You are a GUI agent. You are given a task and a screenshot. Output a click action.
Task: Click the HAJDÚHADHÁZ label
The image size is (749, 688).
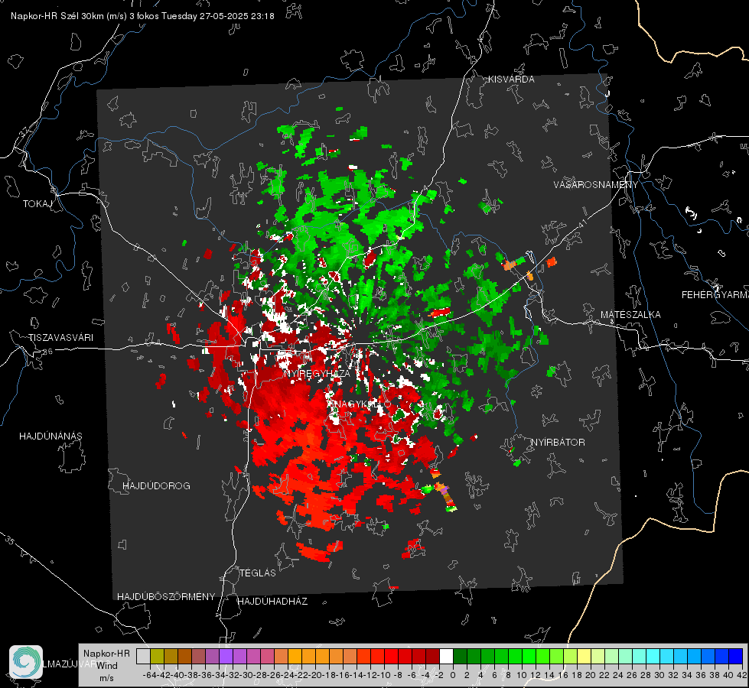(x=273, y=602)
